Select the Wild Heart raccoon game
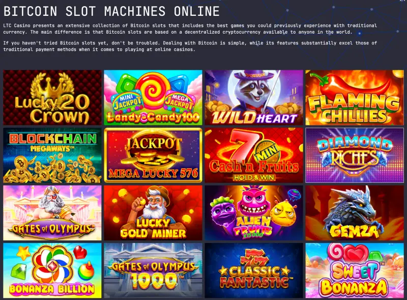Viewport: 407px width, 300px height. [254, 97]
